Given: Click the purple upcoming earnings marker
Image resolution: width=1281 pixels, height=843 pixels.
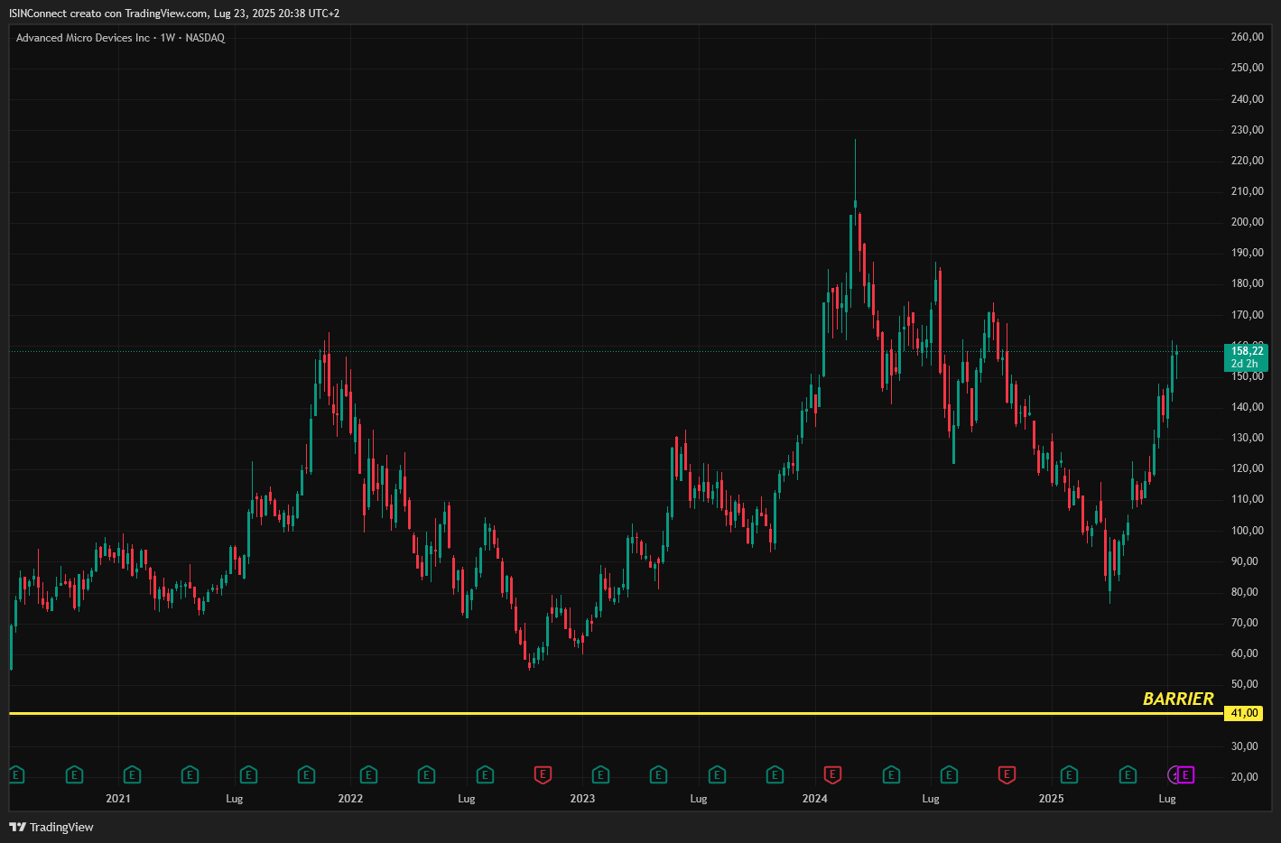Looking at the screenshot, I should [x=1185, y=774].
